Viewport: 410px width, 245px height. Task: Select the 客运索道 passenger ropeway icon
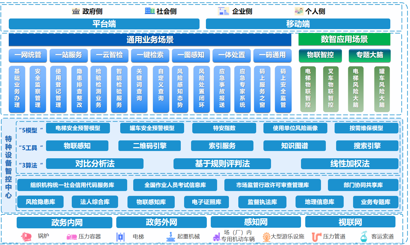pos(363,237)
